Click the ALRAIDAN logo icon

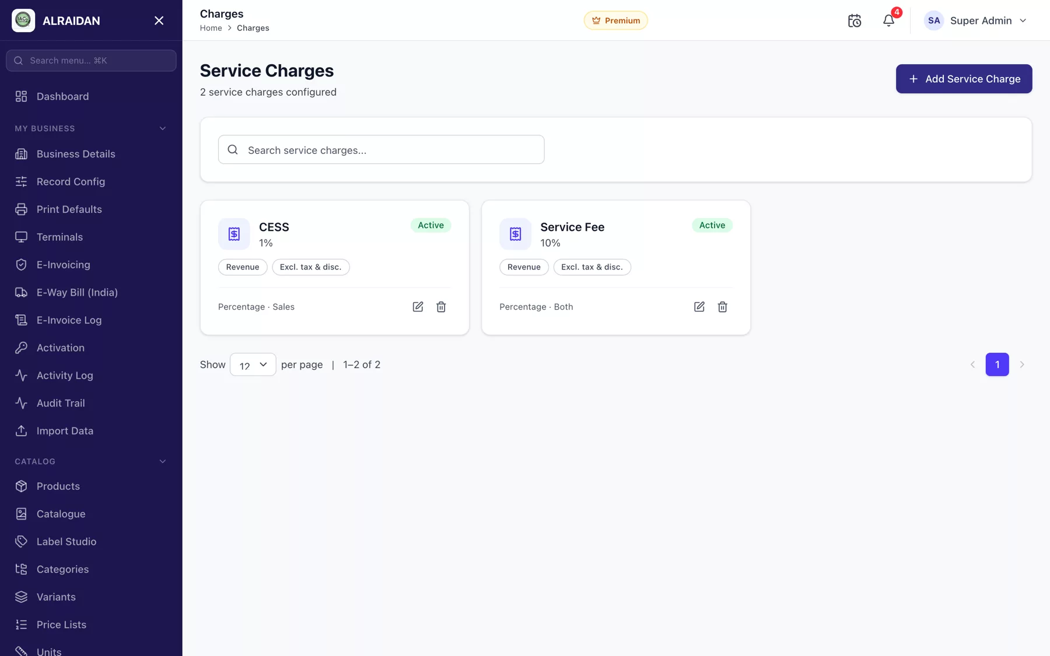[x=23, y=20]
